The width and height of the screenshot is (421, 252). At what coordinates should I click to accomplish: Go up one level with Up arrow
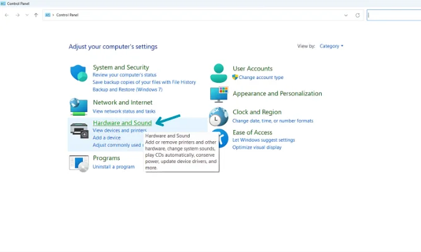[36, 16]
